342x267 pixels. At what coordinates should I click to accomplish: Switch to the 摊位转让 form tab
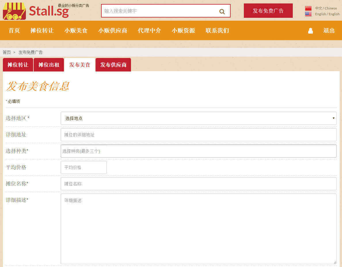pos(18,65)
